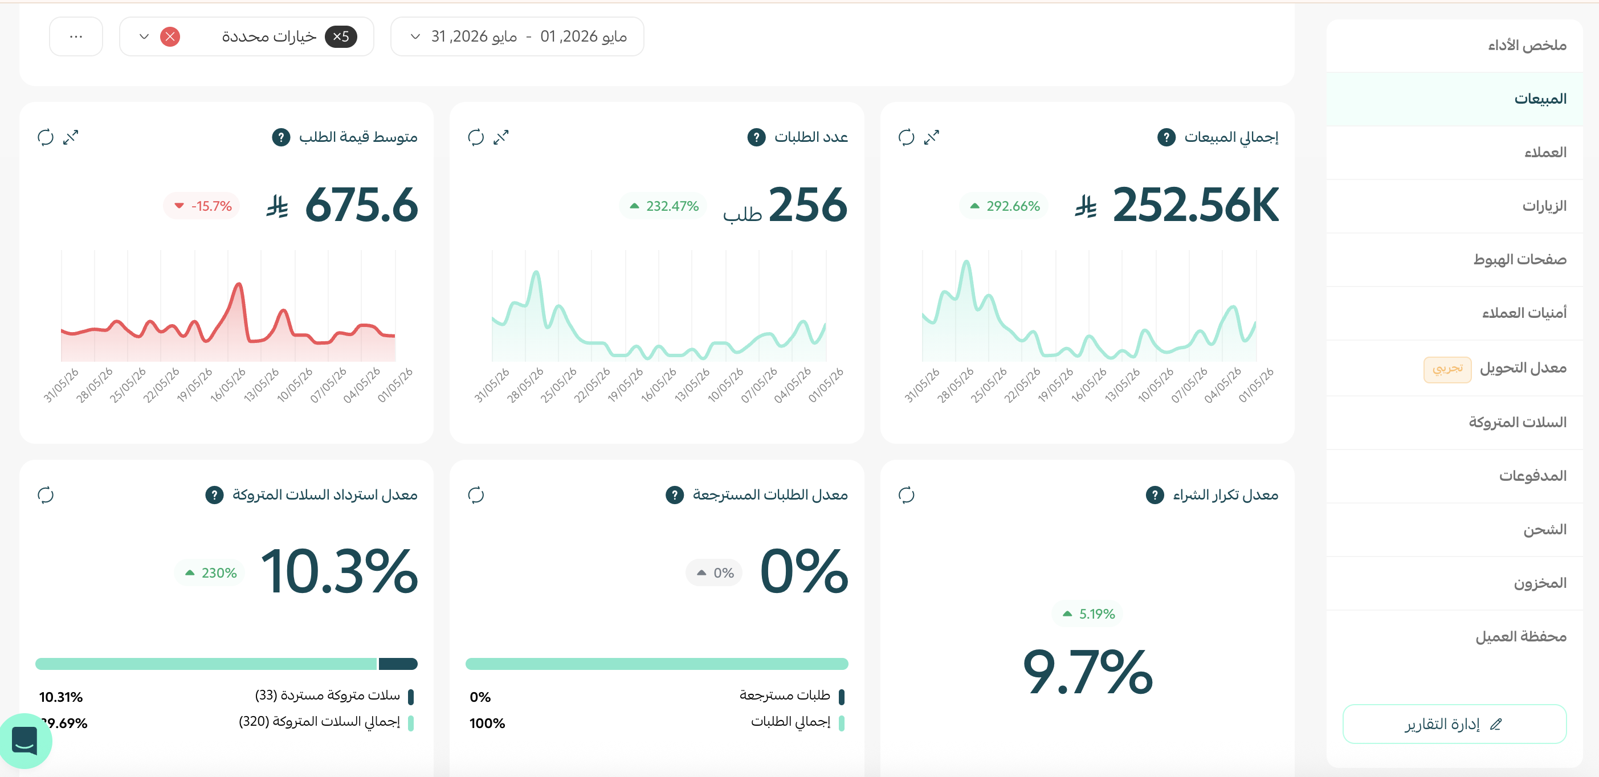Viewport: 1599px width, 777px height.
Task: Open the العملاء report section
Action: click(x=1454, y=152)
